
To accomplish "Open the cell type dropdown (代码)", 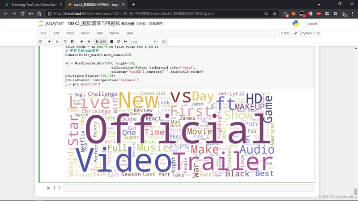I will (x=144, y=42).
